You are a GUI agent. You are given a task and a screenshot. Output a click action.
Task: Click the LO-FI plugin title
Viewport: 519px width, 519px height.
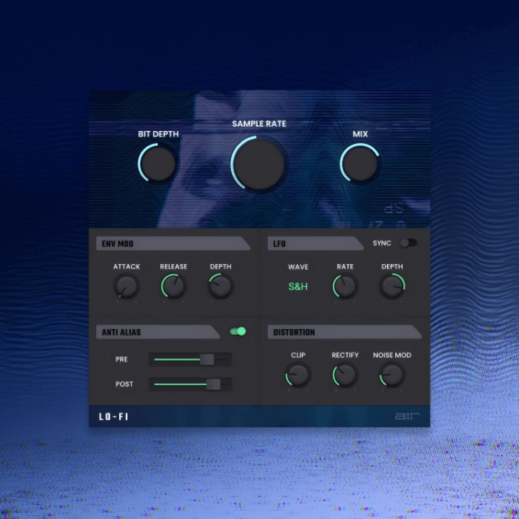pos(113,417)
